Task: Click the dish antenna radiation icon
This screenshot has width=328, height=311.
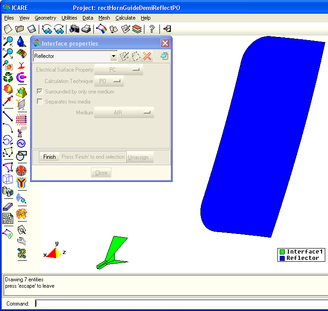Action: (x=21, y=132)
